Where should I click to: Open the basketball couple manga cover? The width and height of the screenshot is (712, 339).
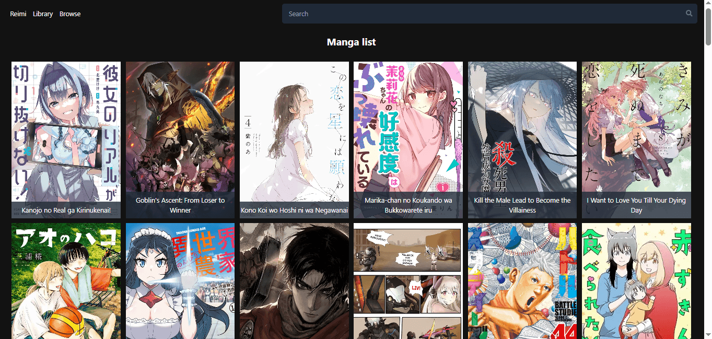click(66, 281)
